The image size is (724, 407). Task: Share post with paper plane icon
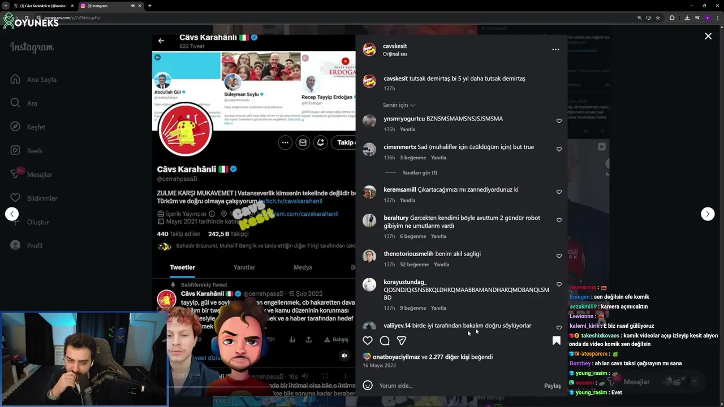coord(402,340)
